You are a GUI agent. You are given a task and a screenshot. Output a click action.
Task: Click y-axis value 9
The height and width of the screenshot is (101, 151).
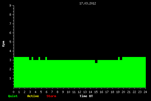pos(10,6)
